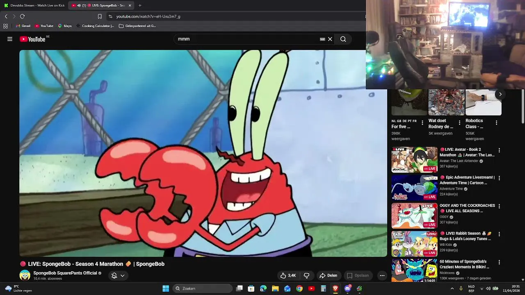The height and width of the screenshot is (295, 525).
Task: Open a new browser tab
Action: tap(140, 5)
